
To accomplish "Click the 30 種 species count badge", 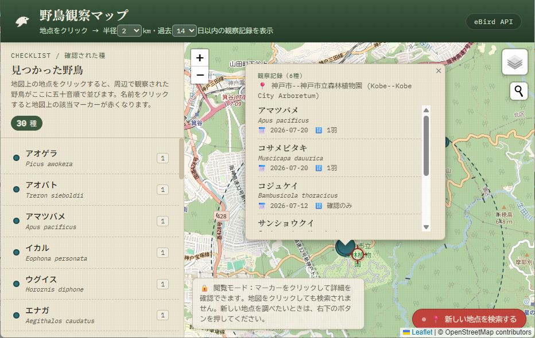I will click(26, 123).
